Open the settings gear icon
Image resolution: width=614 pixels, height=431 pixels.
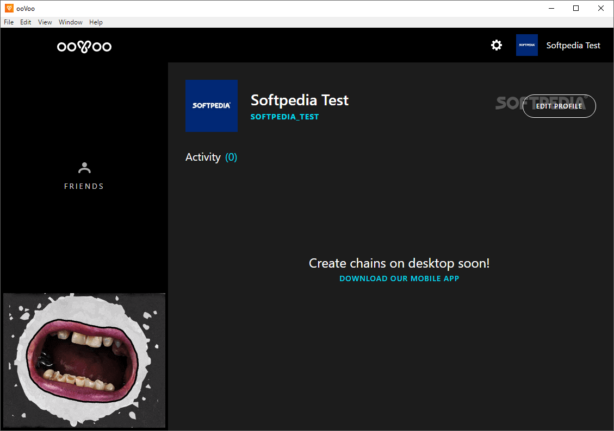coord(496,46)
